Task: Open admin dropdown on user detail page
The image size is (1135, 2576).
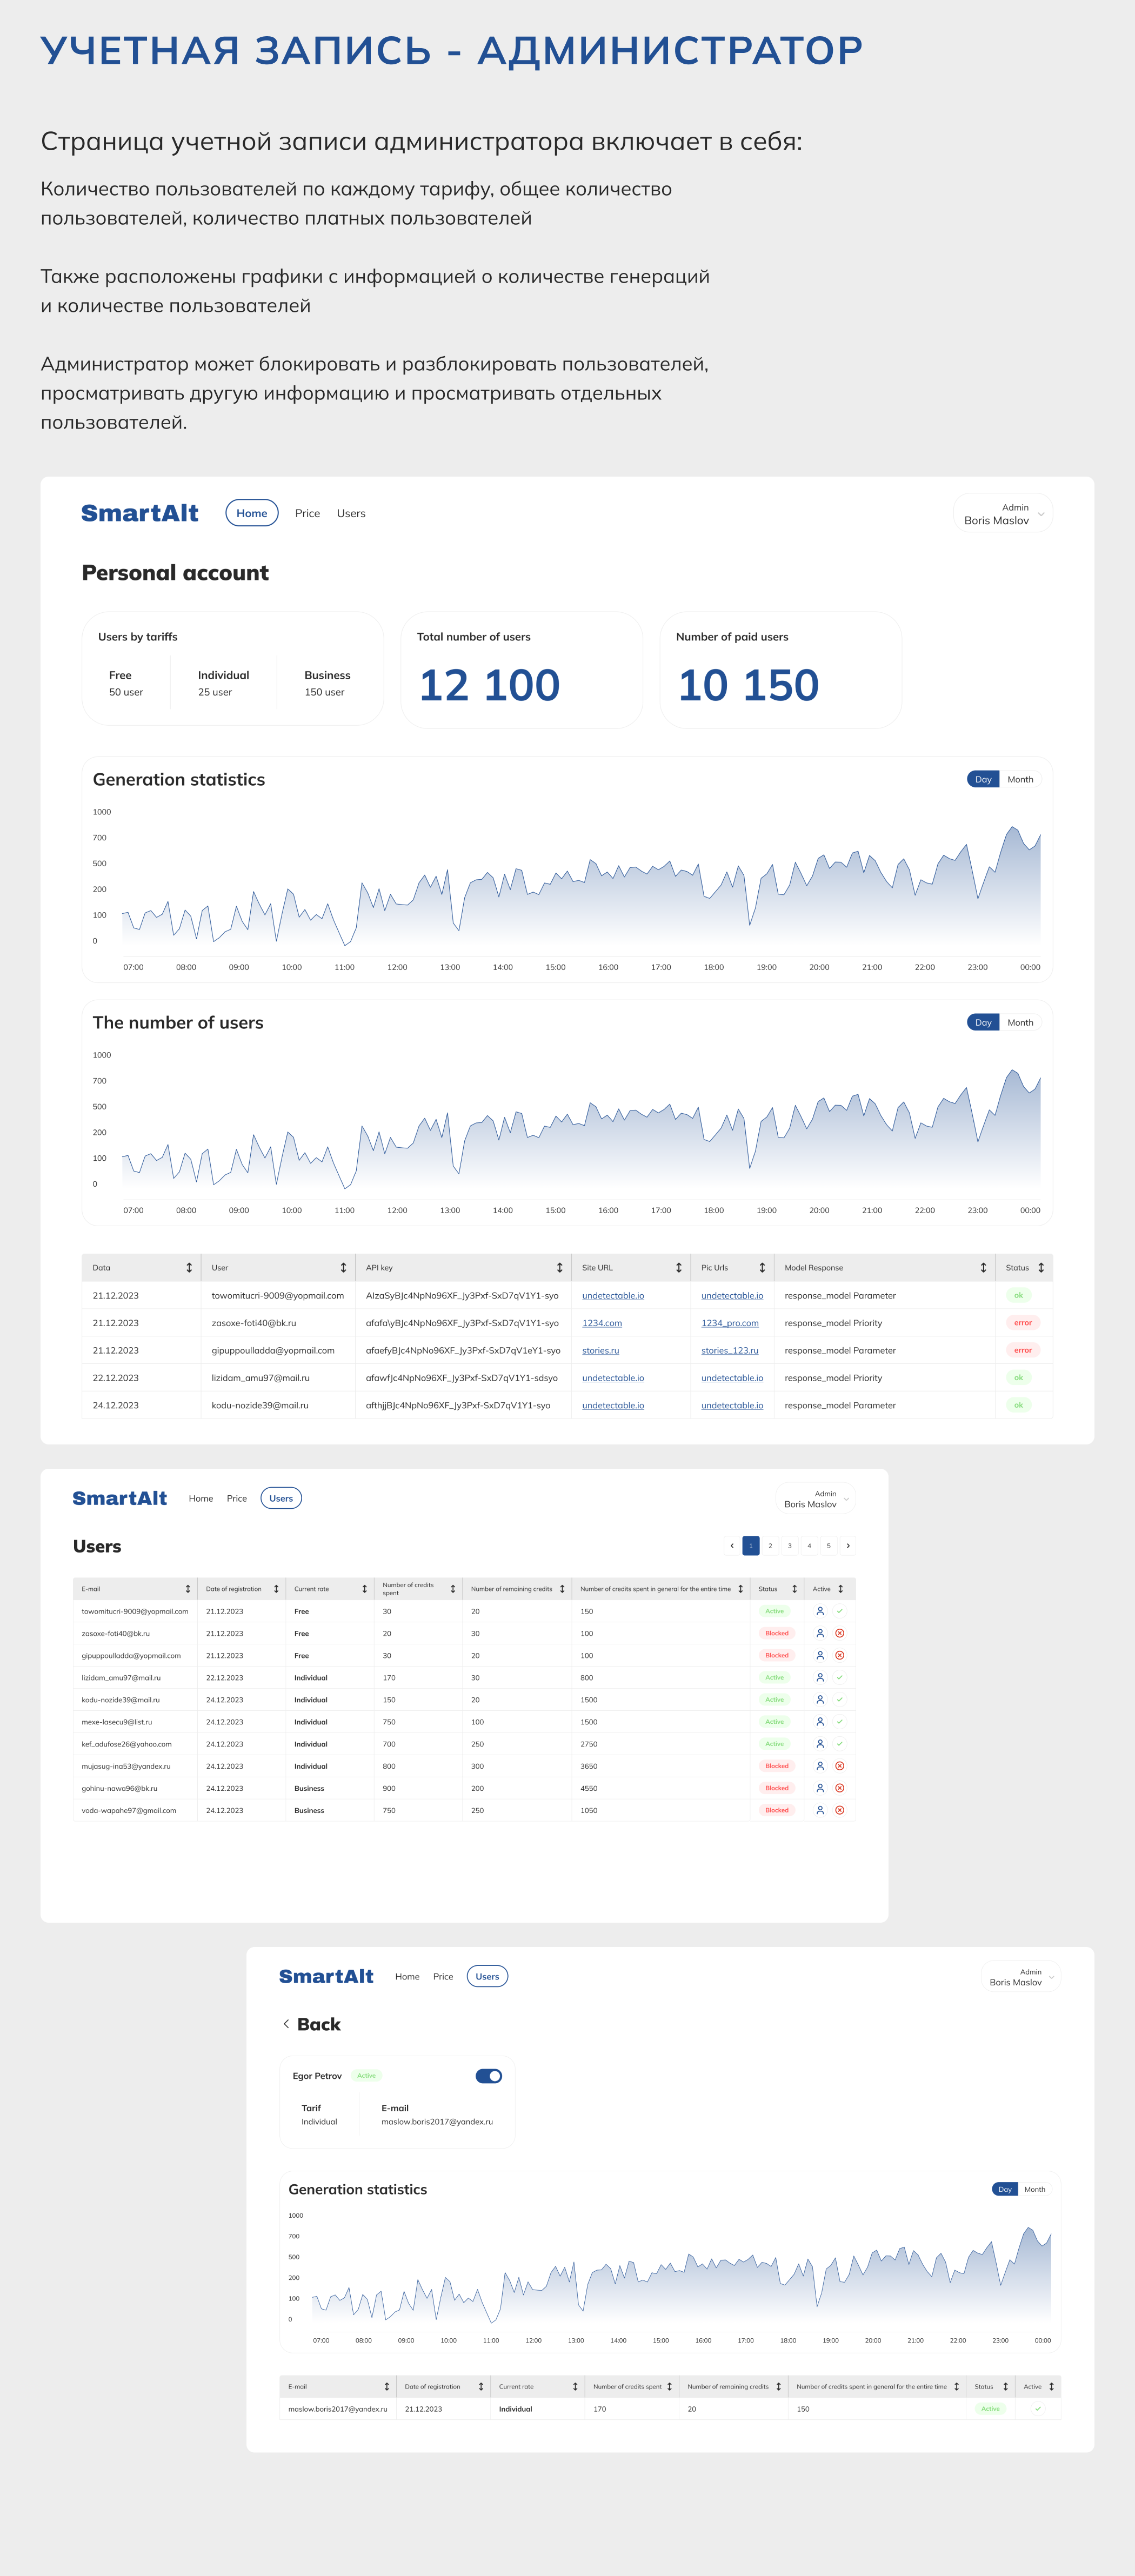Action: (1051, 1977)
